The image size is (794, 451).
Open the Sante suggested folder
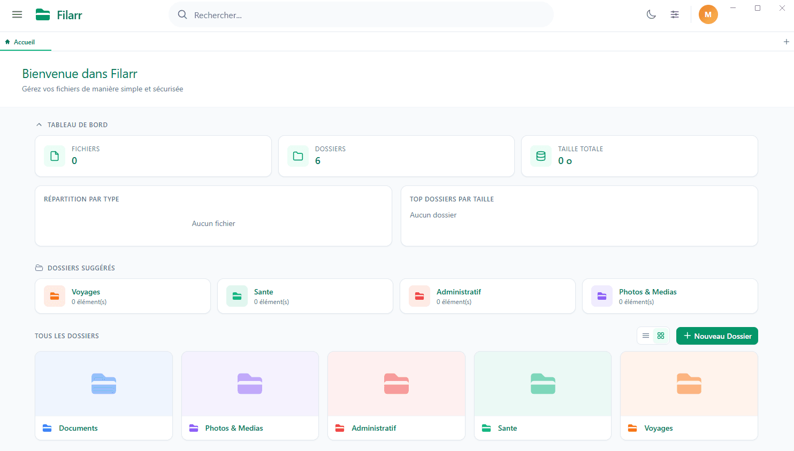[304, 296]
